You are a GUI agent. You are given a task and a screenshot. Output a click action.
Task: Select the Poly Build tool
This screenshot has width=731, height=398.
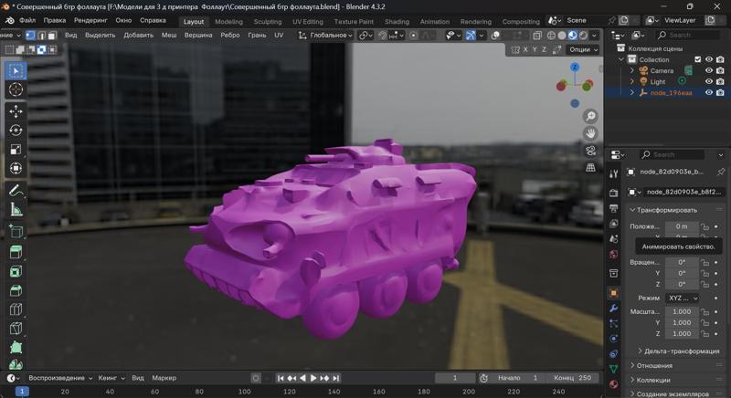coord(16,347)
